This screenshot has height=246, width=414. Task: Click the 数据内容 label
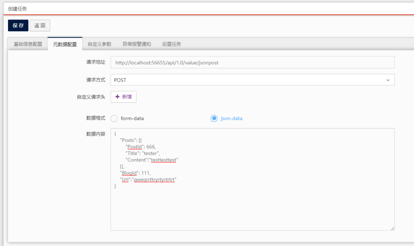pyautogui.click(x=95, y=134)
